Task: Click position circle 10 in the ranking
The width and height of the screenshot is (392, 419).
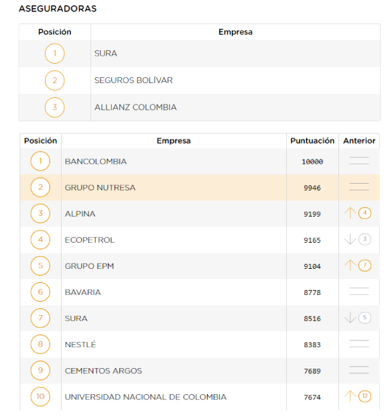Action: (40, 397)
